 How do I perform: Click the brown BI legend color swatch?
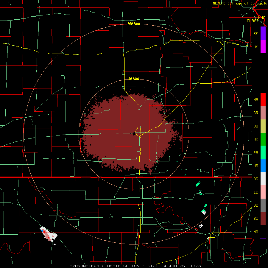click(263, 219)
